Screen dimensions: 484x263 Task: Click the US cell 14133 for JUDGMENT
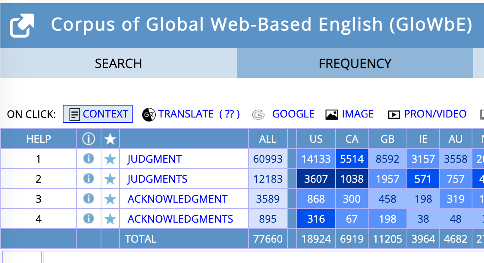click(x=316, y=159)
